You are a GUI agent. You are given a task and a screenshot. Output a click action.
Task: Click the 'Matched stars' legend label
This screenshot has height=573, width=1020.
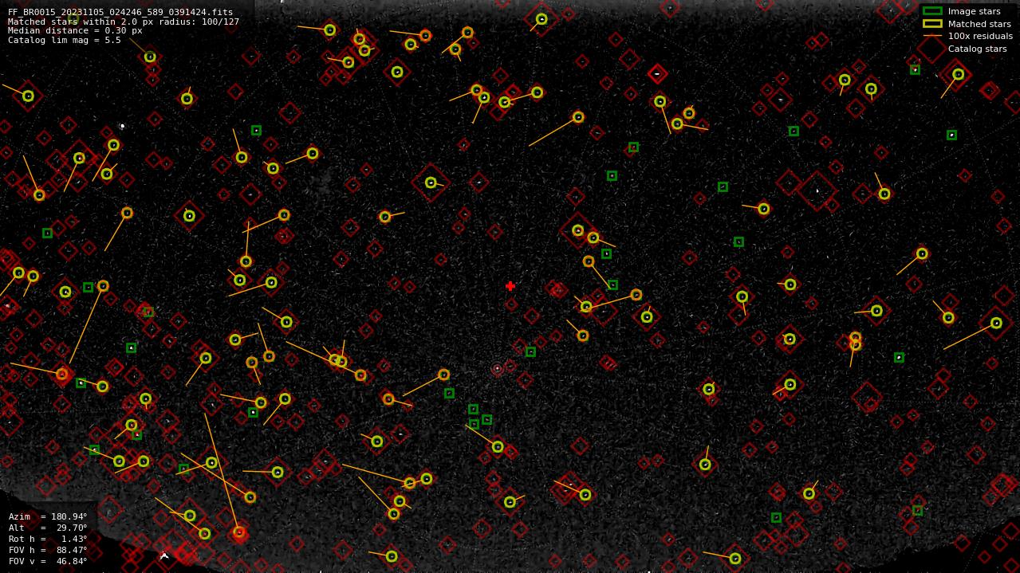979,24
